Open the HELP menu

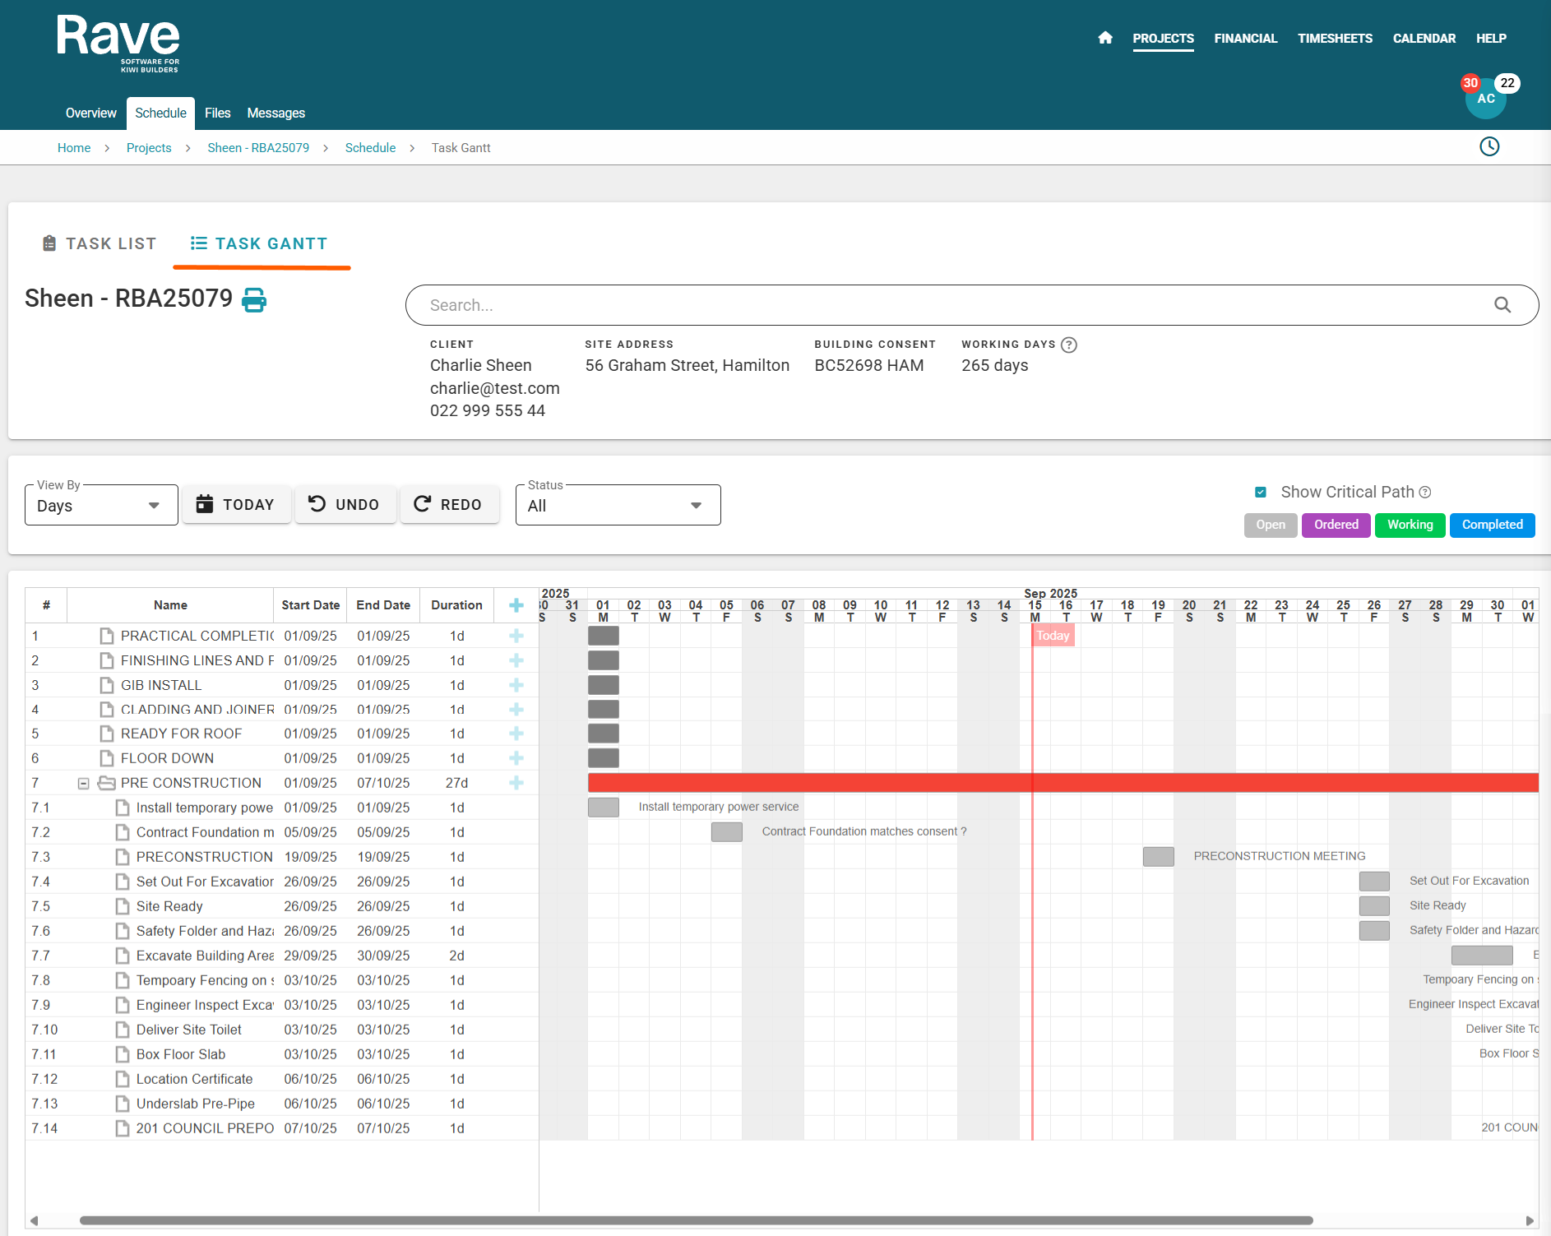tap(1491, 39)
